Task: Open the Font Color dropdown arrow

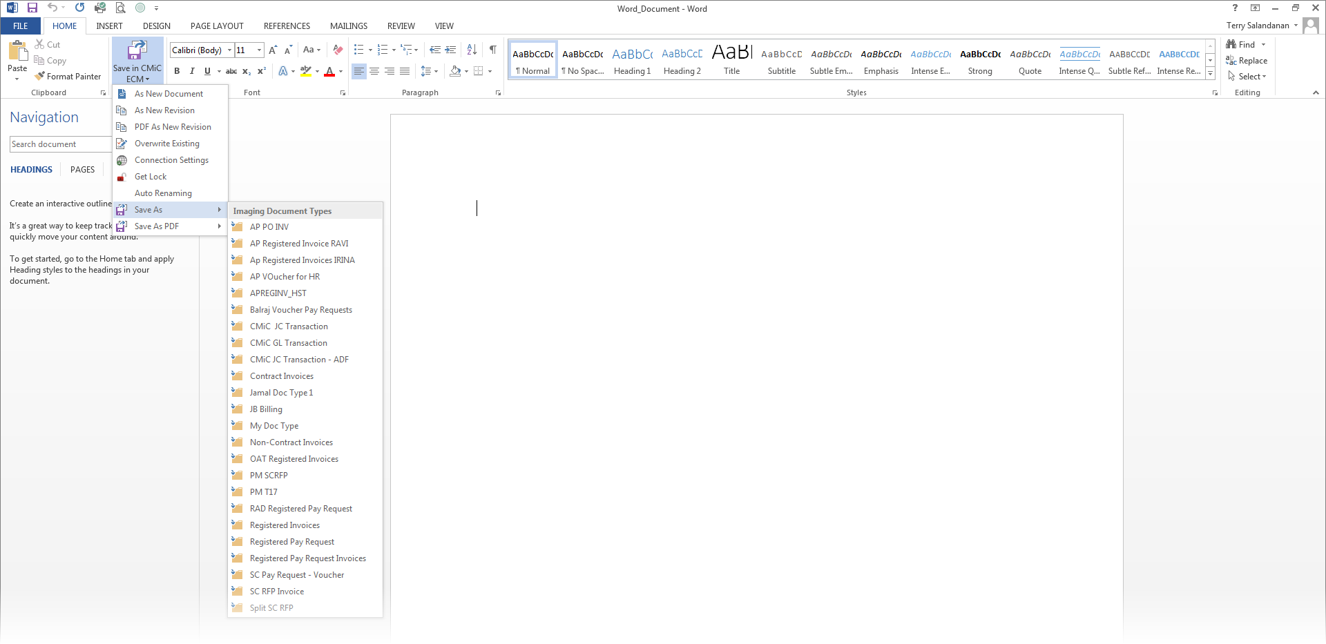Action: 340,70
